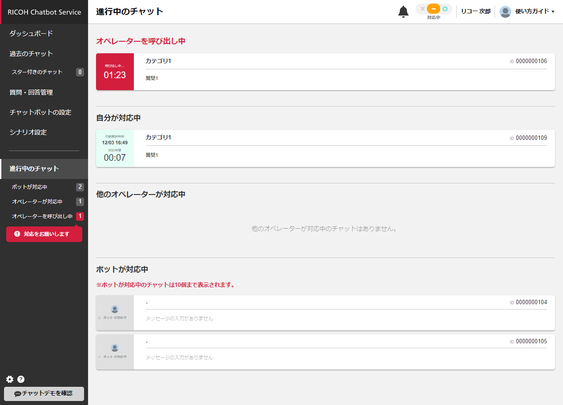This screenshot has width=563, height=405.
Task: Select the orange busy status toggle
Action: [433, 9]
